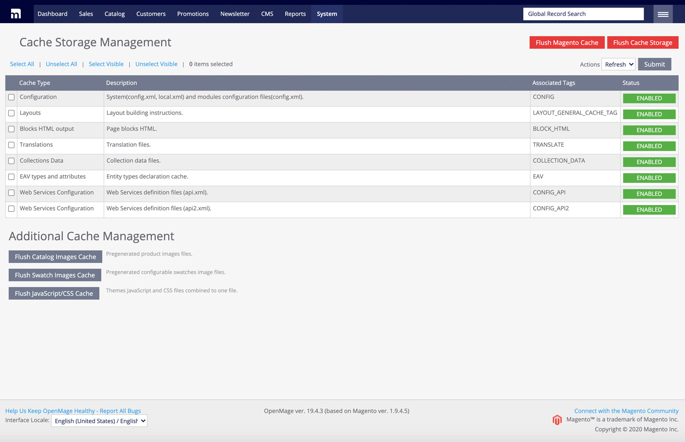Open the Catalog menu
This screenshot has height=442, width=685.
tap(114, 14)
